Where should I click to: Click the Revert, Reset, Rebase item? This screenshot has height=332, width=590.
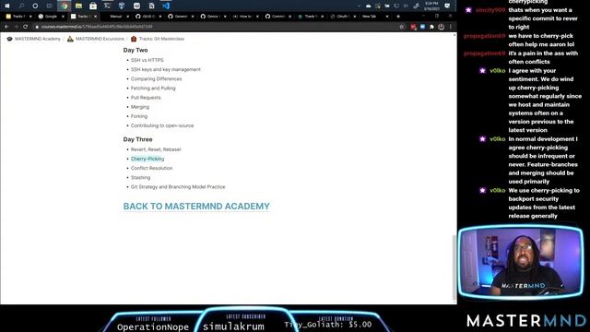(156, 149)
